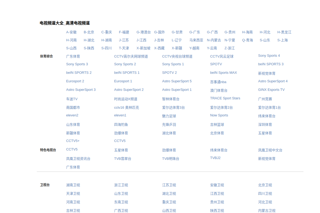This screenshot has height=213, width=320.
Task: Open the eleven2 channel
Action: coord(72,115)
